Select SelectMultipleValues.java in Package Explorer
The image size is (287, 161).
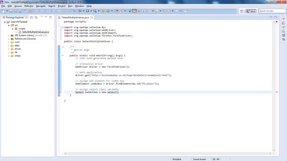(x=35, y=32)
